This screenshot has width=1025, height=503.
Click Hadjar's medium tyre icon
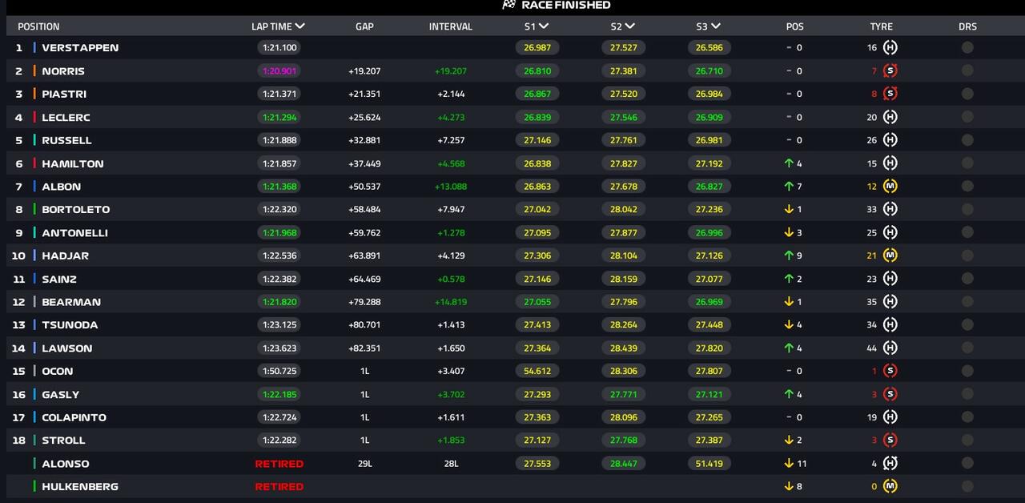point(890,256)
